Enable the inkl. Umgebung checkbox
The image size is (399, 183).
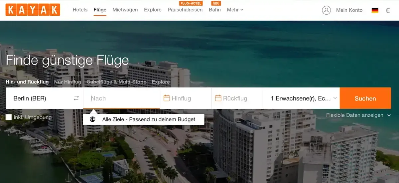[9, 117]
